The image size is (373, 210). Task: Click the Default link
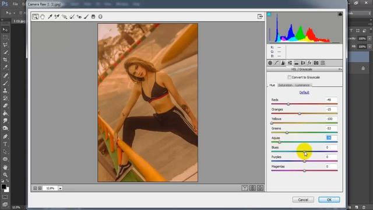point(304,92)
